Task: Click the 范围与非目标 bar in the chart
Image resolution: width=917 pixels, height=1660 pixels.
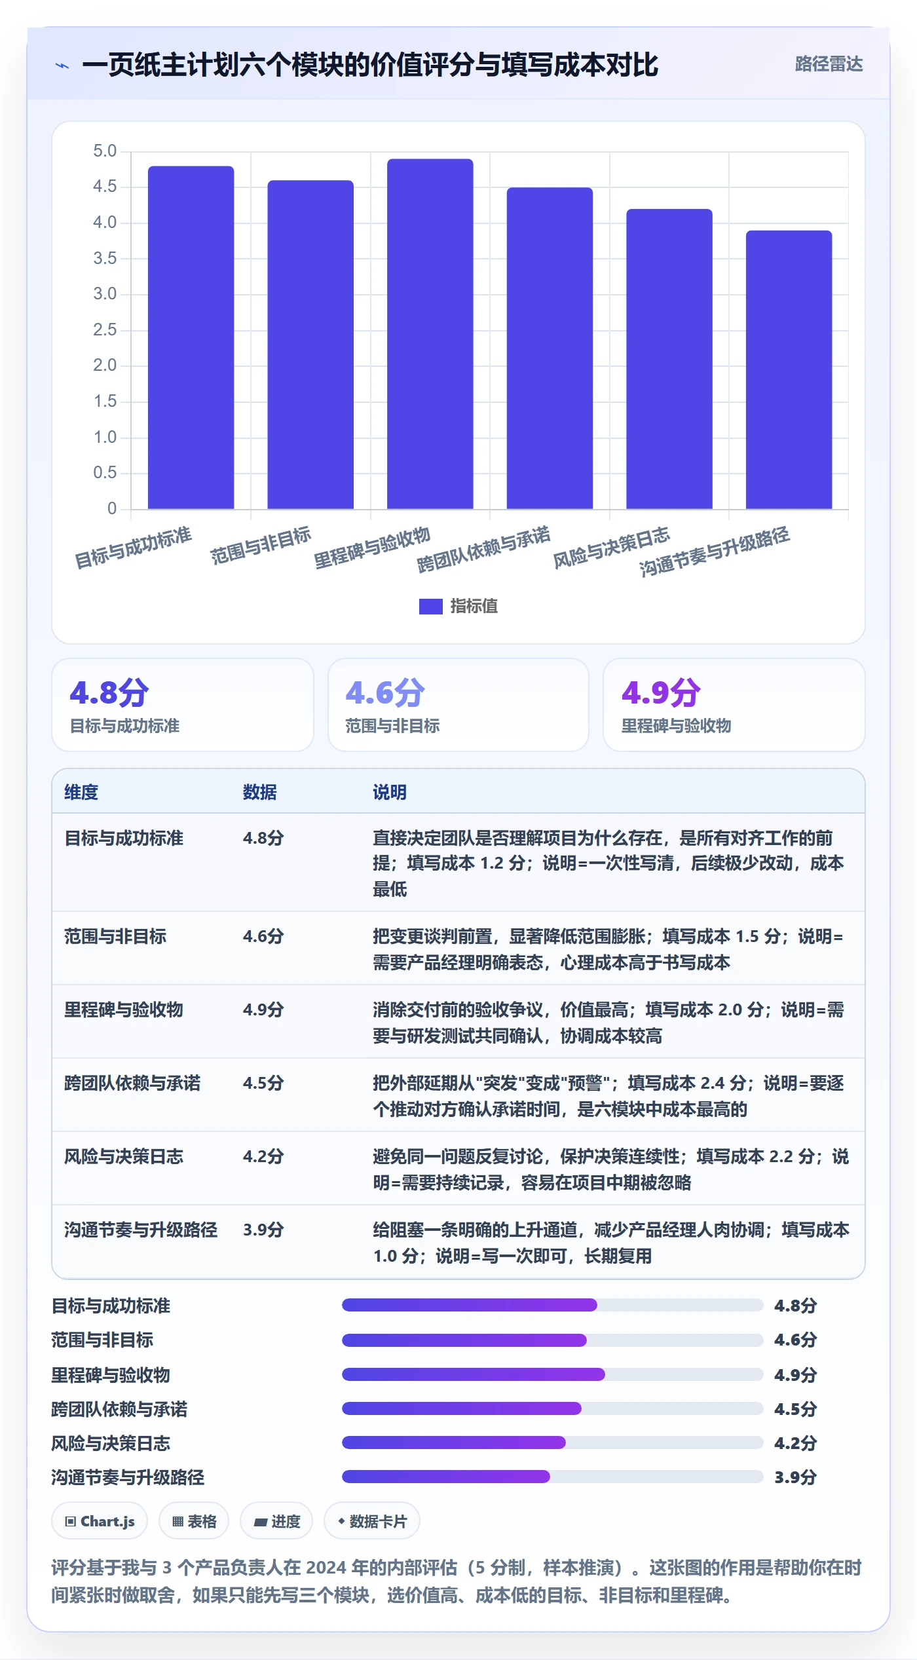Action: [x=310, y=345]
